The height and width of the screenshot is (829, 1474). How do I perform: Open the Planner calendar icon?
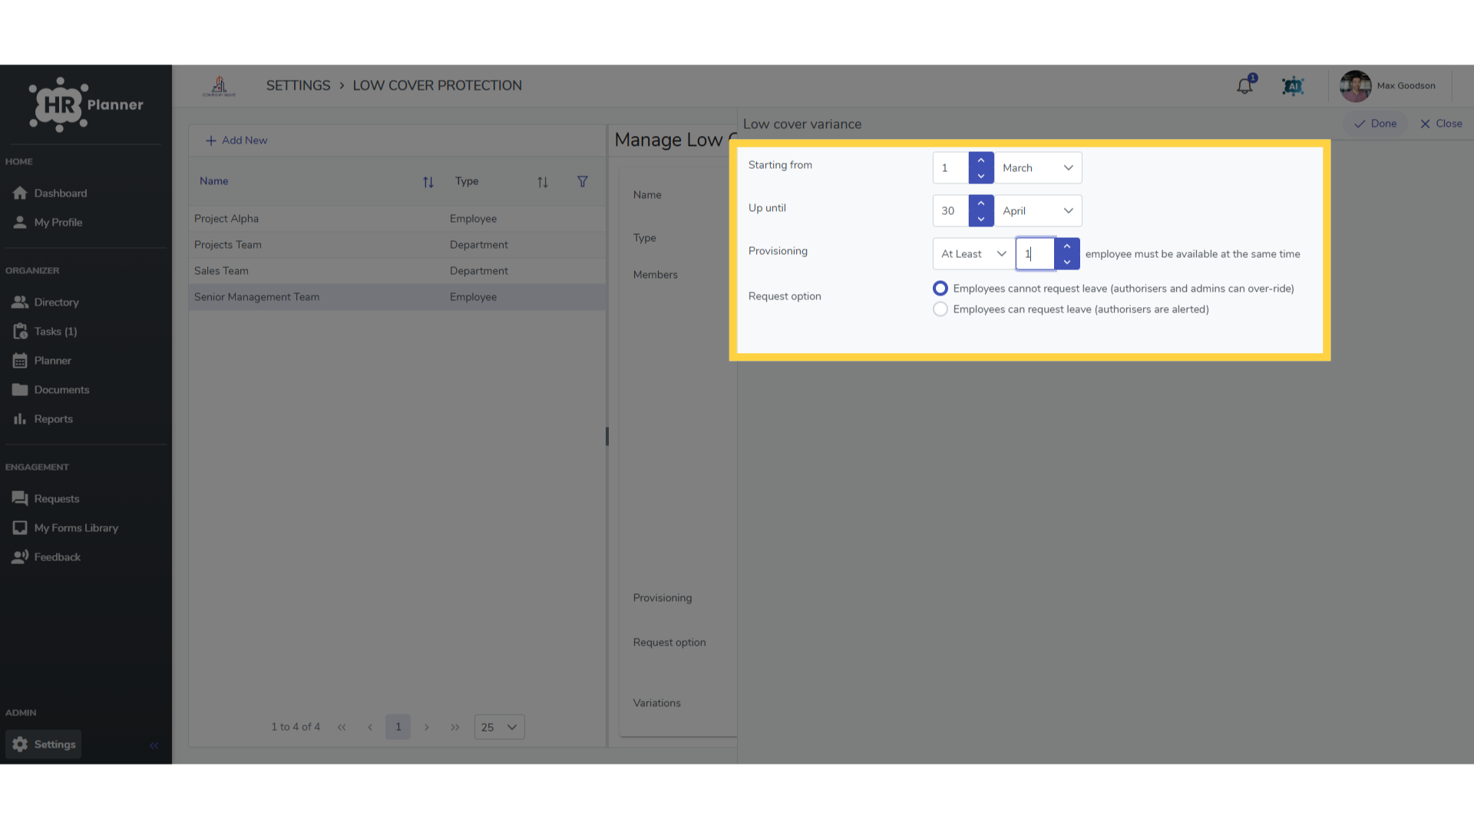[x=20, y=361]
